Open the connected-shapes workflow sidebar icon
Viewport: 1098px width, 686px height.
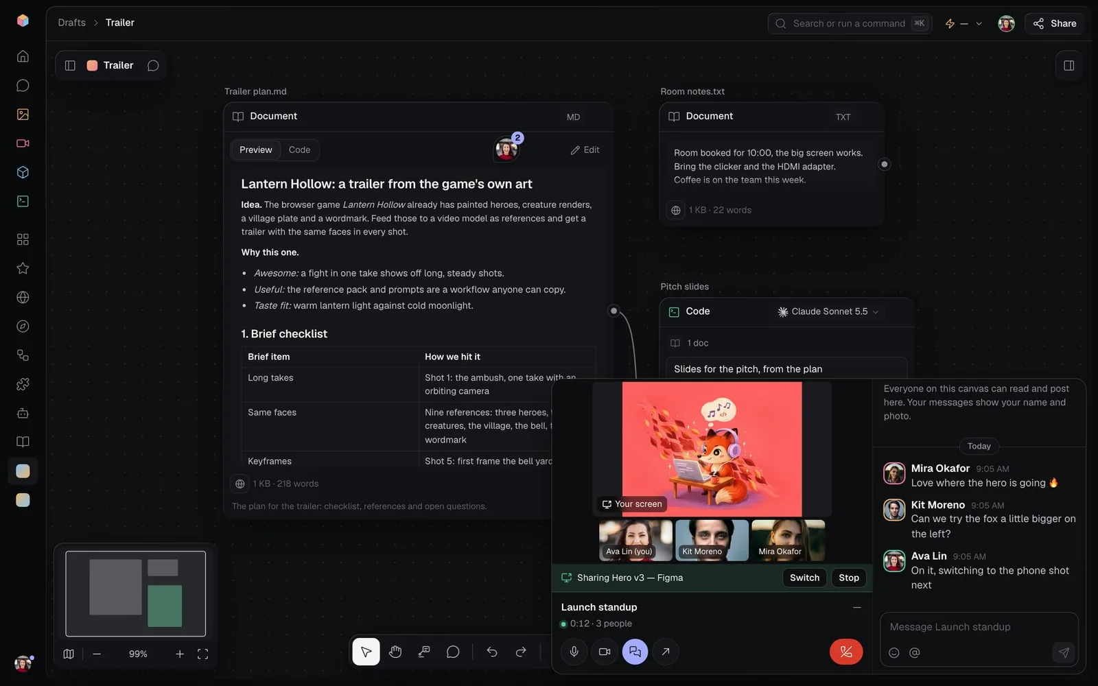tap(23, 355)
